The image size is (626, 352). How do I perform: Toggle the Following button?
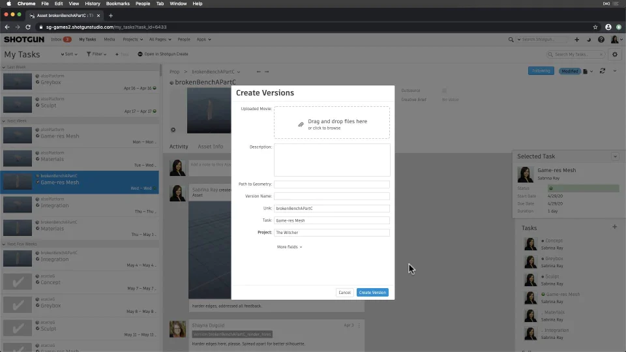click(541, 71)
